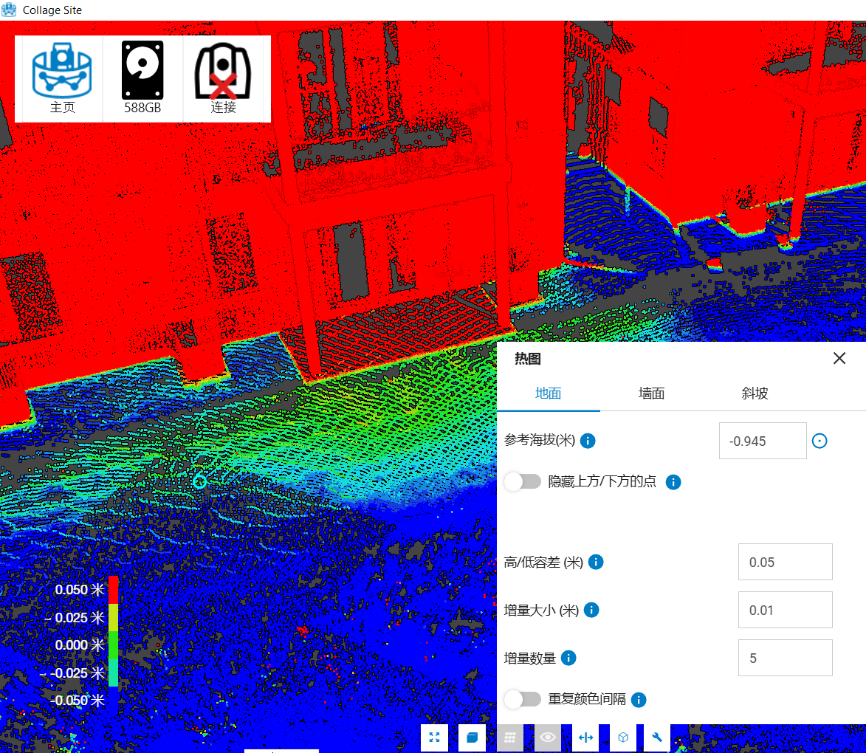This screenshot has height=753, width=866.
Task: Click the wireframe cube outline icon
Action: (x=623, y=737)
